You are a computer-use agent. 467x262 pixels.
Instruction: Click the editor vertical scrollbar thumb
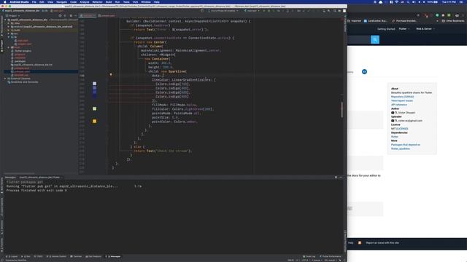pyautogui.click(x=342, y=110)
